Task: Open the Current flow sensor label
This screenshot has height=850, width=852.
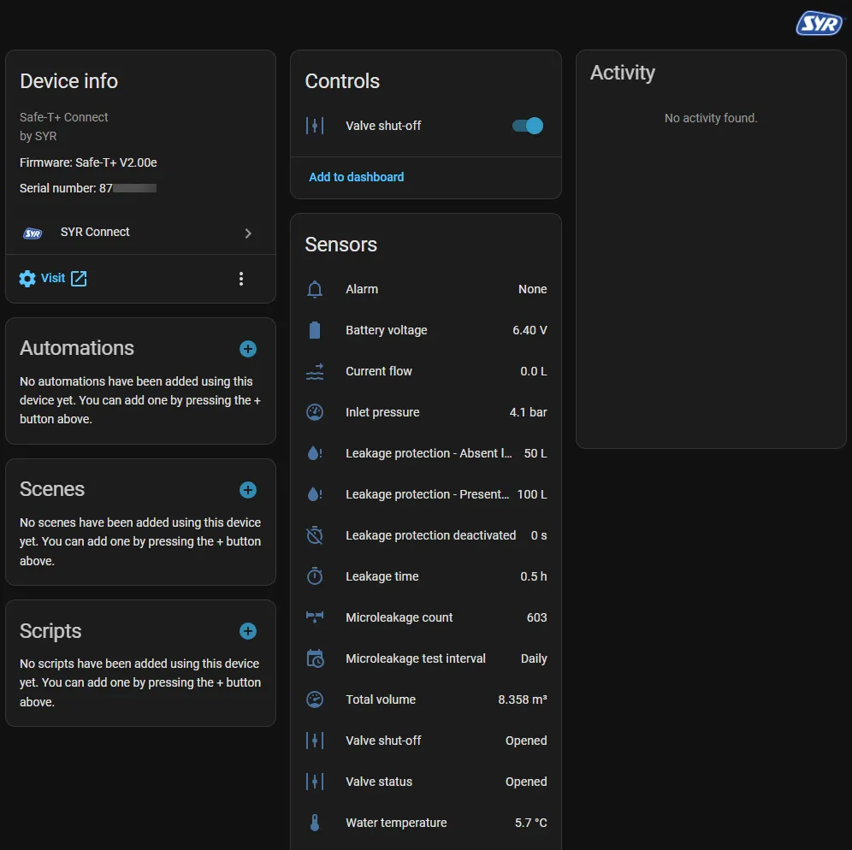Action: pyautogui.click(x=379, y=371)
